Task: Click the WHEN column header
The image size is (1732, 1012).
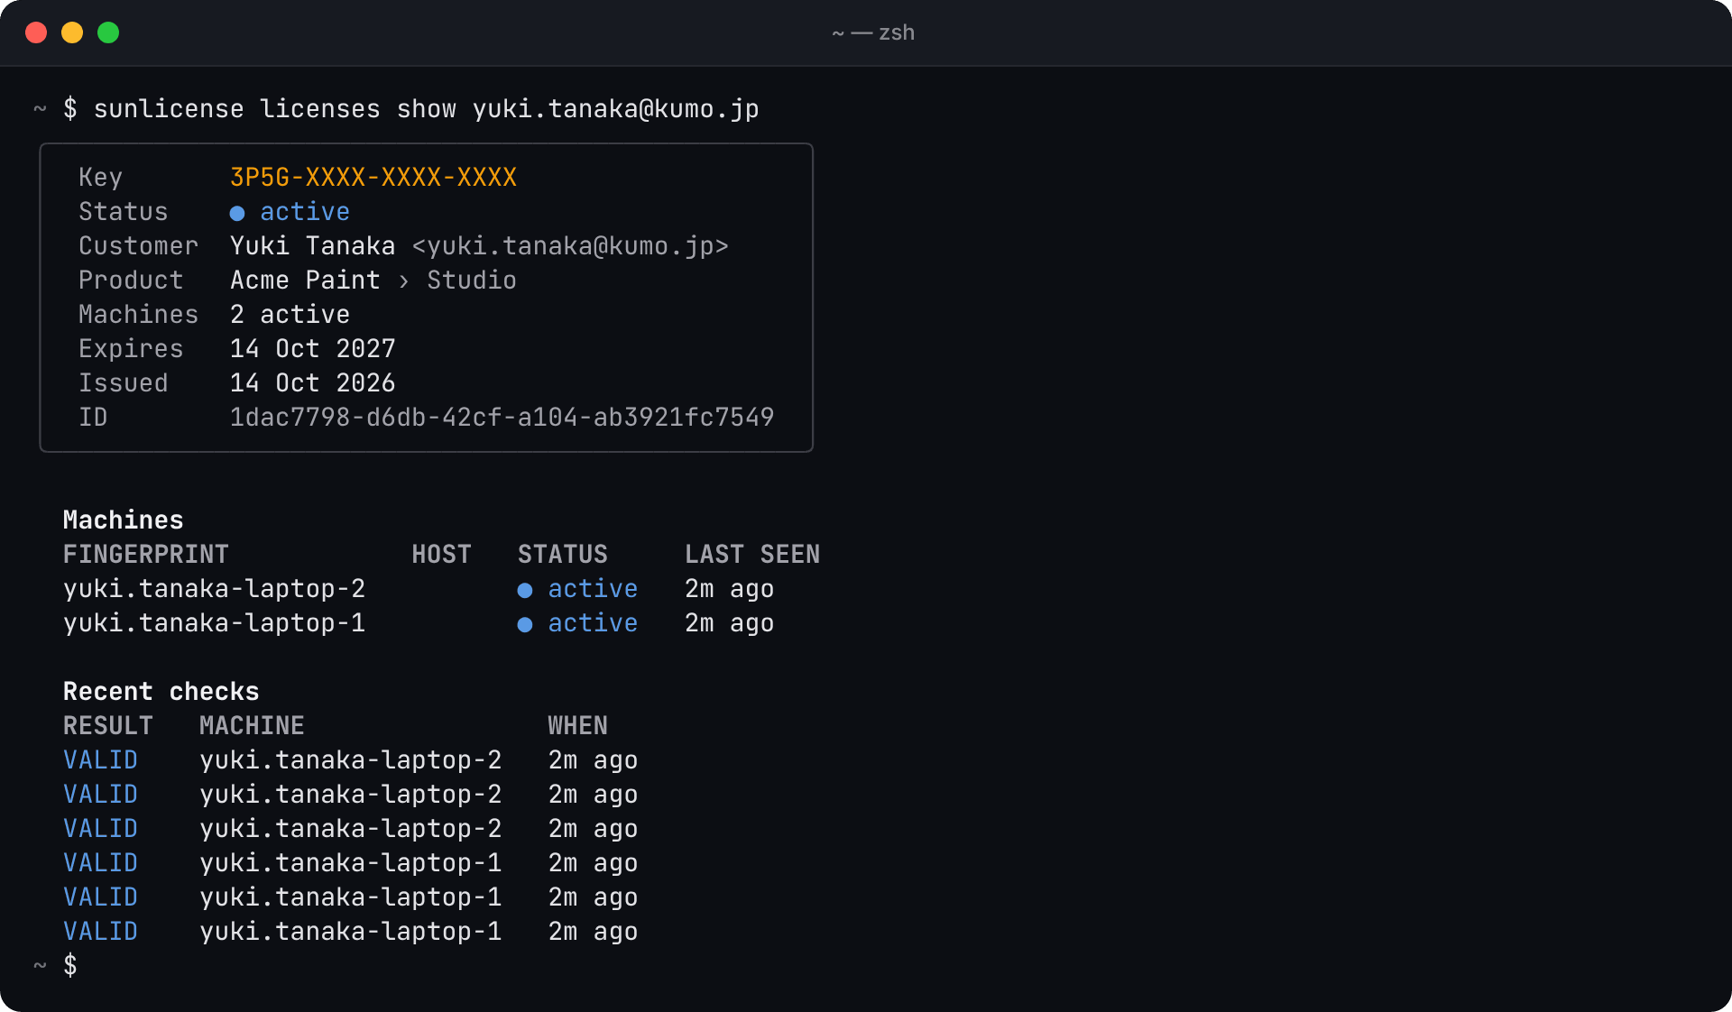Action: click(578, 726)
